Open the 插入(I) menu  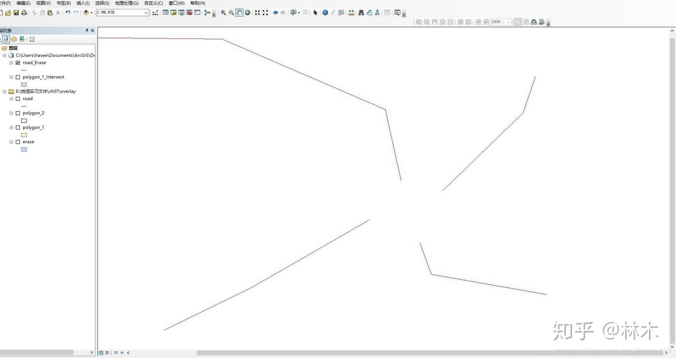(x=83, y=3)
